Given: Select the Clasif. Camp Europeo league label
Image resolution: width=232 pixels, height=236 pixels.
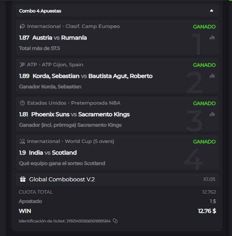Looking at the screenshot, I should click(x=92, y=26).
